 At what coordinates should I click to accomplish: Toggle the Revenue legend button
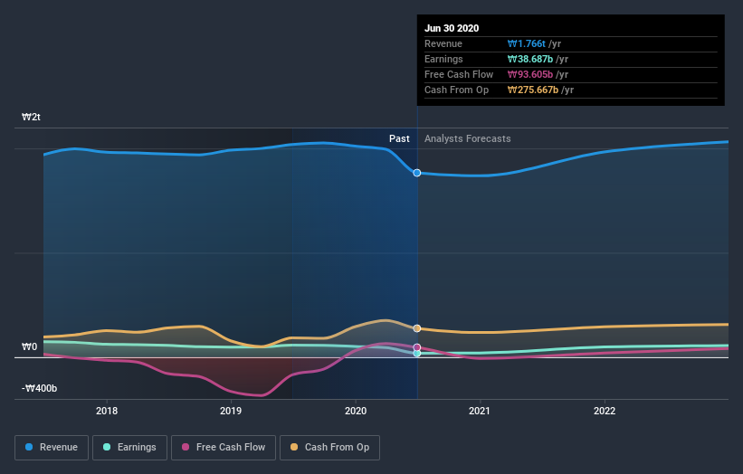point(52,448)
